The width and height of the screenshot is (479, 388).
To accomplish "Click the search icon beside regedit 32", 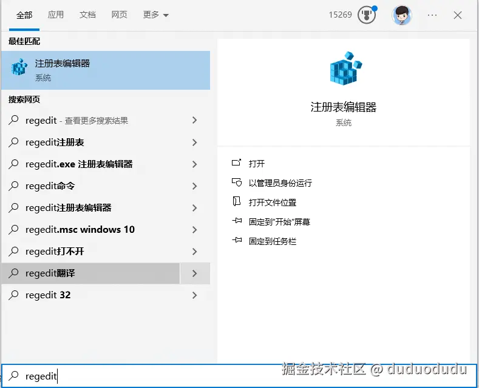I will click(x=13, y=295).
